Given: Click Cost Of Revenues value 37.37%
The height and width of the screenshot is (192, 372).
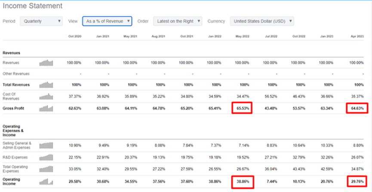Looking at the screenshot, I should (75, 96).
